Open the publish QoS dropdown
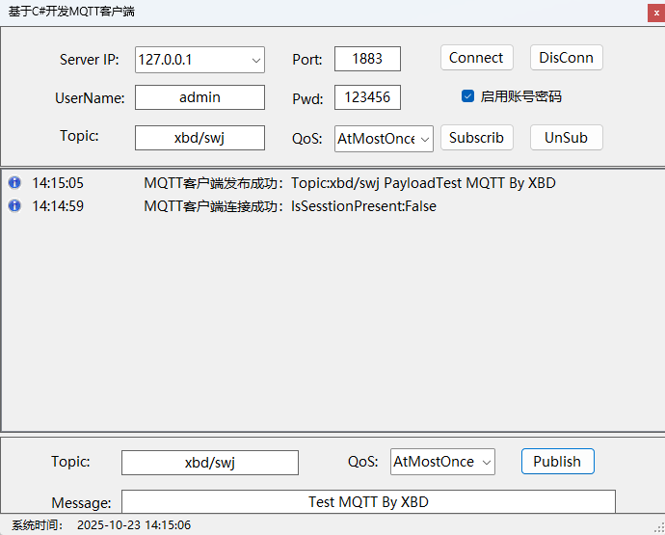665x535 pixels. 487,463
